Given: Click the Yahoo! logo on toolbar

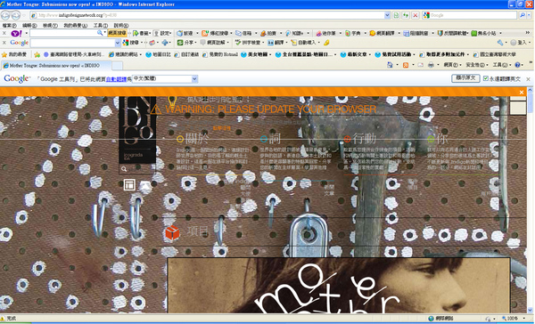Looking at the screenshot, I should [16, 34].
